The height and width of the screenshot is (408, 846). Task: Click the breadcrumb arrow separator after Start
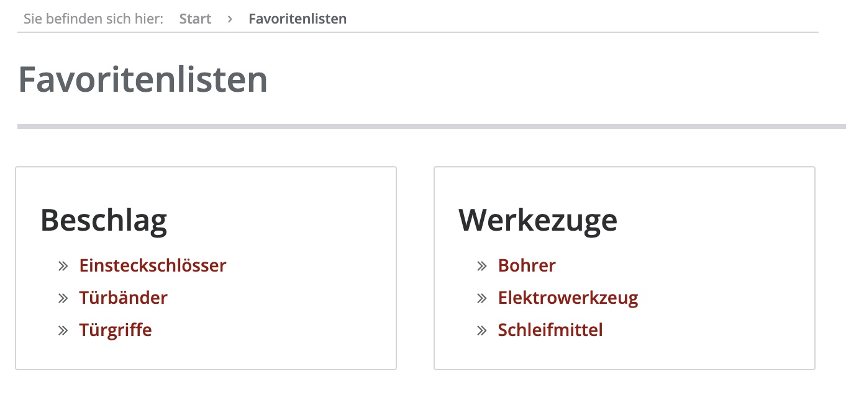(230, 19)
